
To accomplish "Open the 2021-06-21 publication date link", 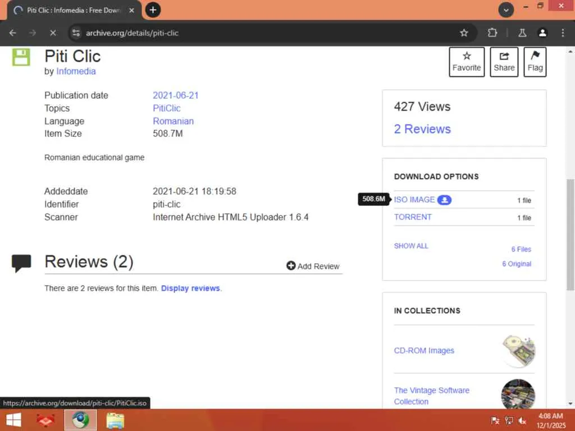I will [176, 95].
